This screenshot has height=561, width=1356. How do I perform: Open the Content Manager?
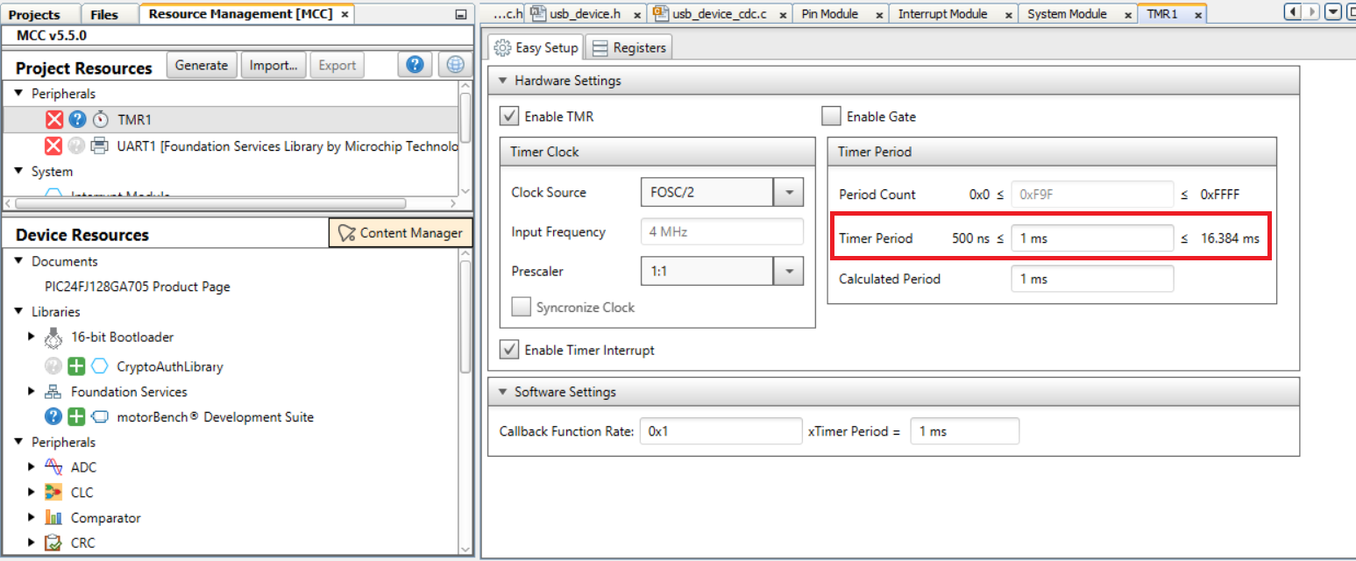coord(401,232)
